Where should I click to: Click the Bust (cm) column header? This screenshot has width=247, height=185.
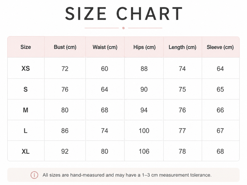coord(65,47)
